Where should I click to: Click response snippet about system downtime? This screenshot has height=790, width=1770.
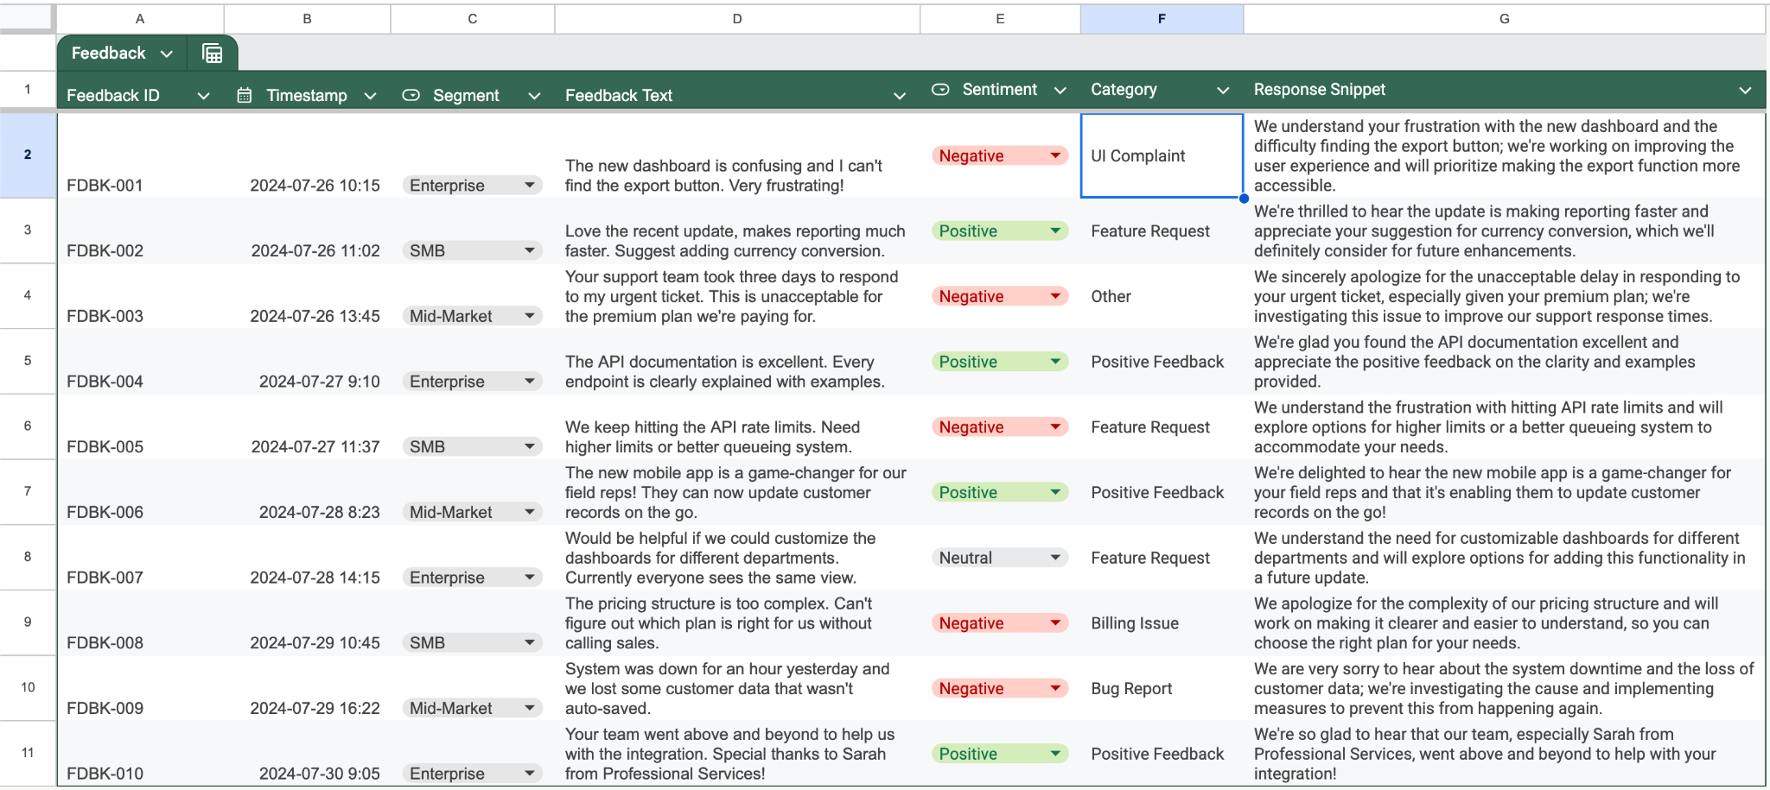pyautogui.click(x=1505, y=689)
